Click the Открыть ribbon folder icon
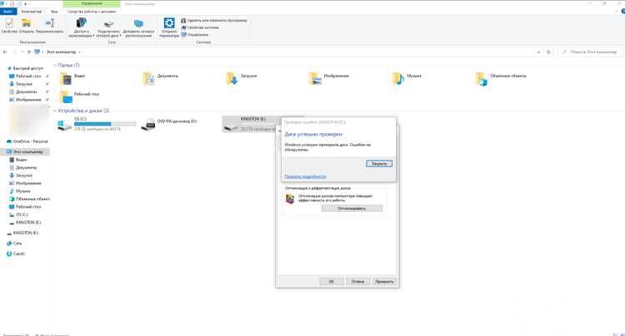 coord(27,23)
